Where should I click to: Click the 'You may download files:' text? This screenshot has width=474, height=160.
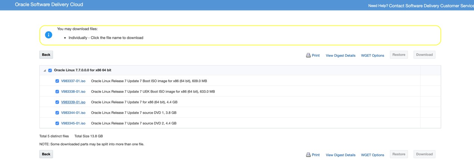click(x=77, y=29)
